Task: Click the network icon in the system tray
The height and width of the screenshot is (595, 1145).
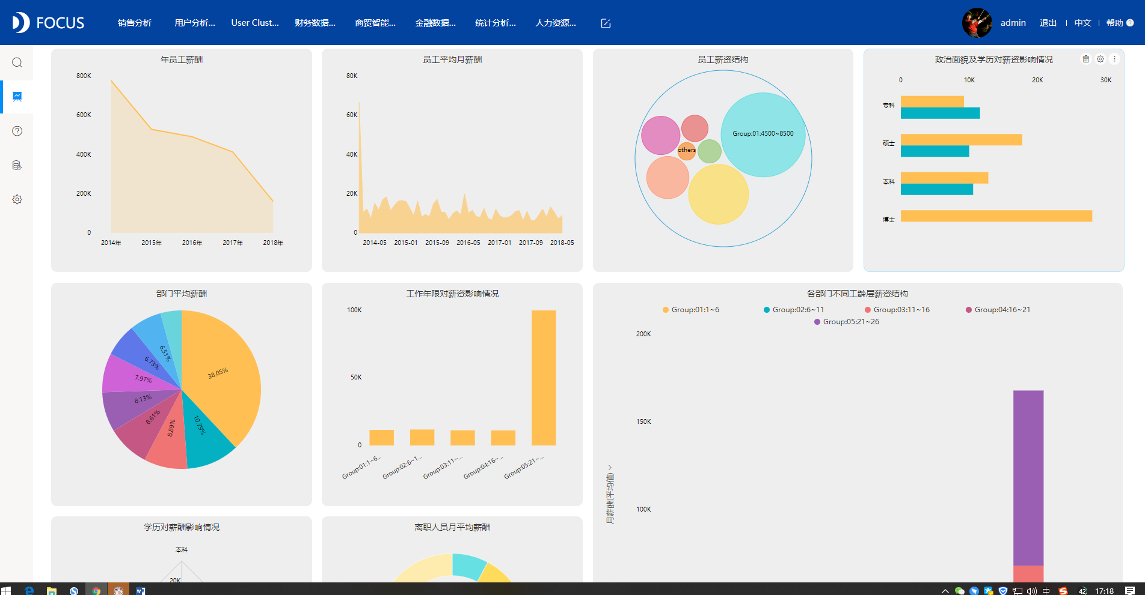Action: click(1018, 591)
